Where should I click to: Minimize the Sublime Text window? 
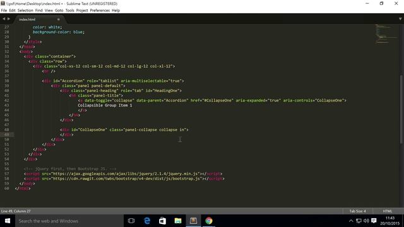367,3
